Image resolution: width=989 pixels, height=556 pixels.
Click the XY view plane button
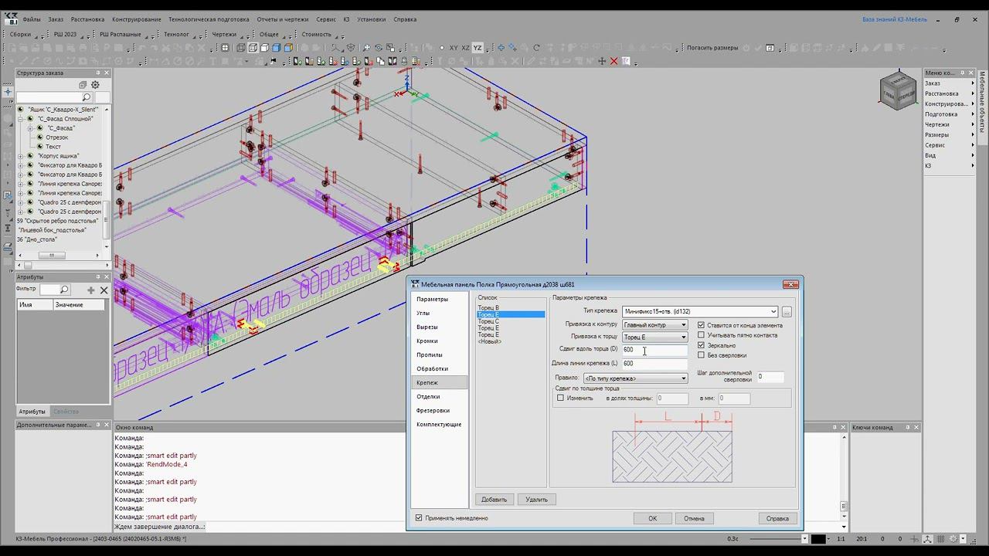(454, 48)
